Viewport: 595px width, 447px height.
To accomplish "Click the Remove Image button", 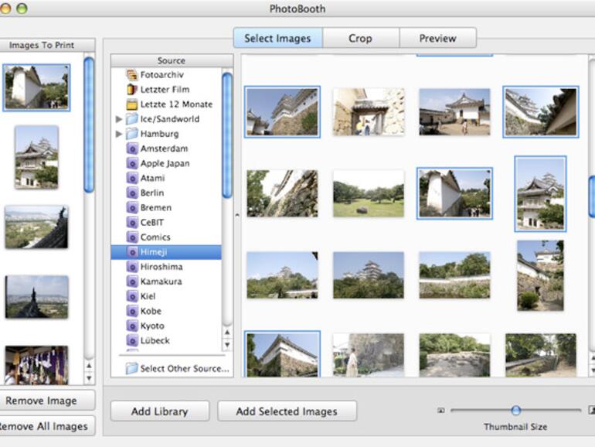I will tap(41, 401).
